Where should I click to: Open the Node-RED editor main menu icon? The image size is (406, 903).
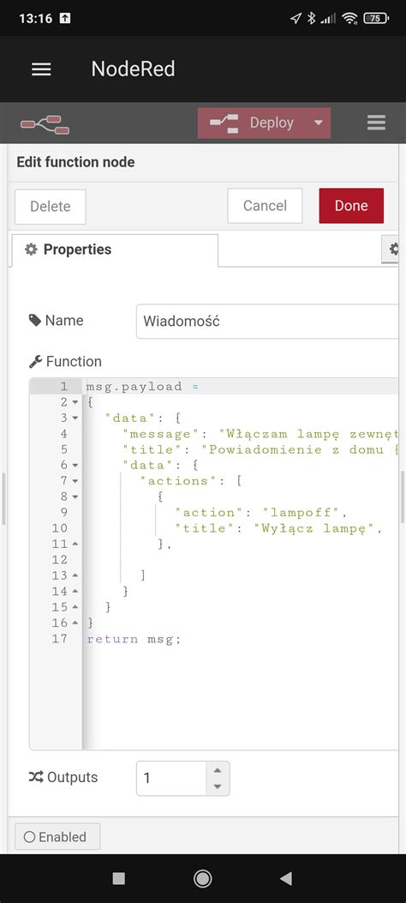tap(376, 123)
